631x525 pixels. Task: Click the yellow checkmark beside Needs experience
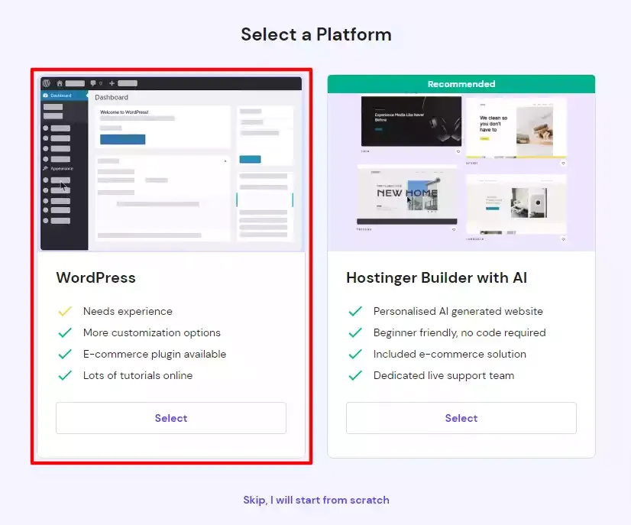[x=65, y=311]
